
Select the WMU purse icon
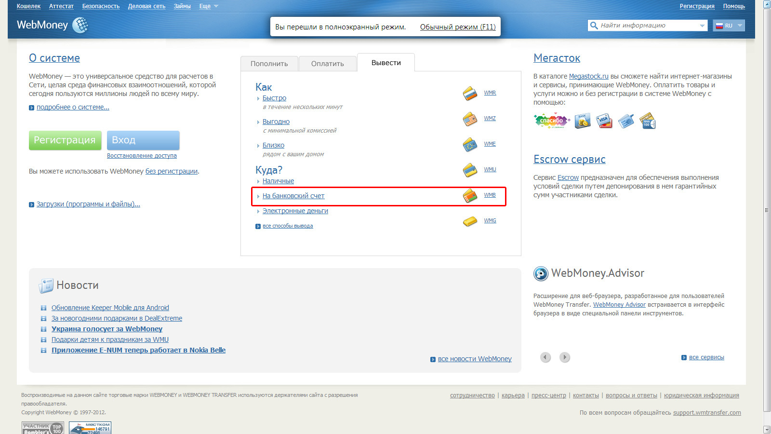470,170
